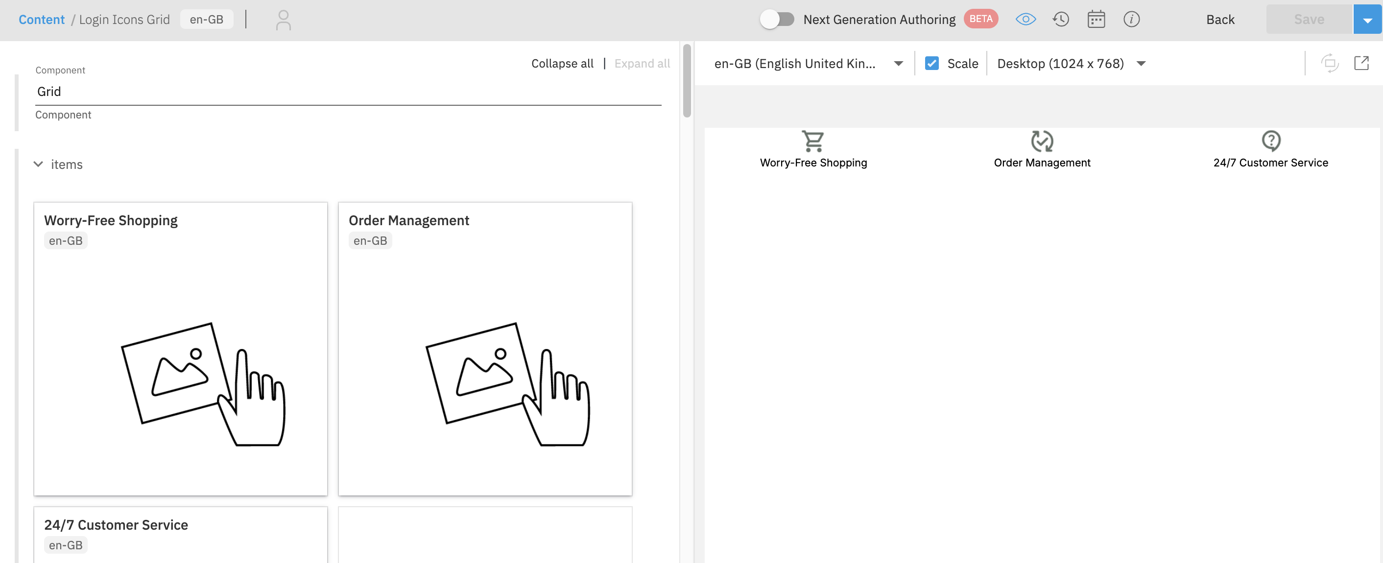Click Collapse all
Screen dimensions: 1383x563
[562, 63]
